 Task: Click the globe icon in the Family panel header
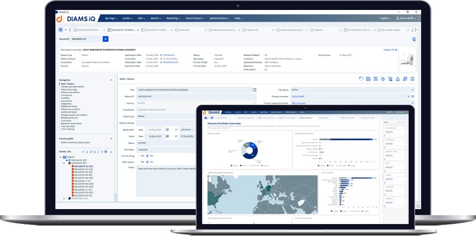(106, 152)
